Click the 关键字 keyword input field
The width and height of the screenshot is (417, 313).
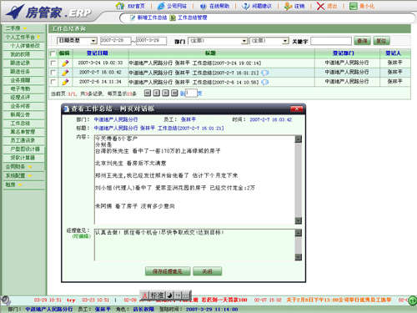(331, 41)
